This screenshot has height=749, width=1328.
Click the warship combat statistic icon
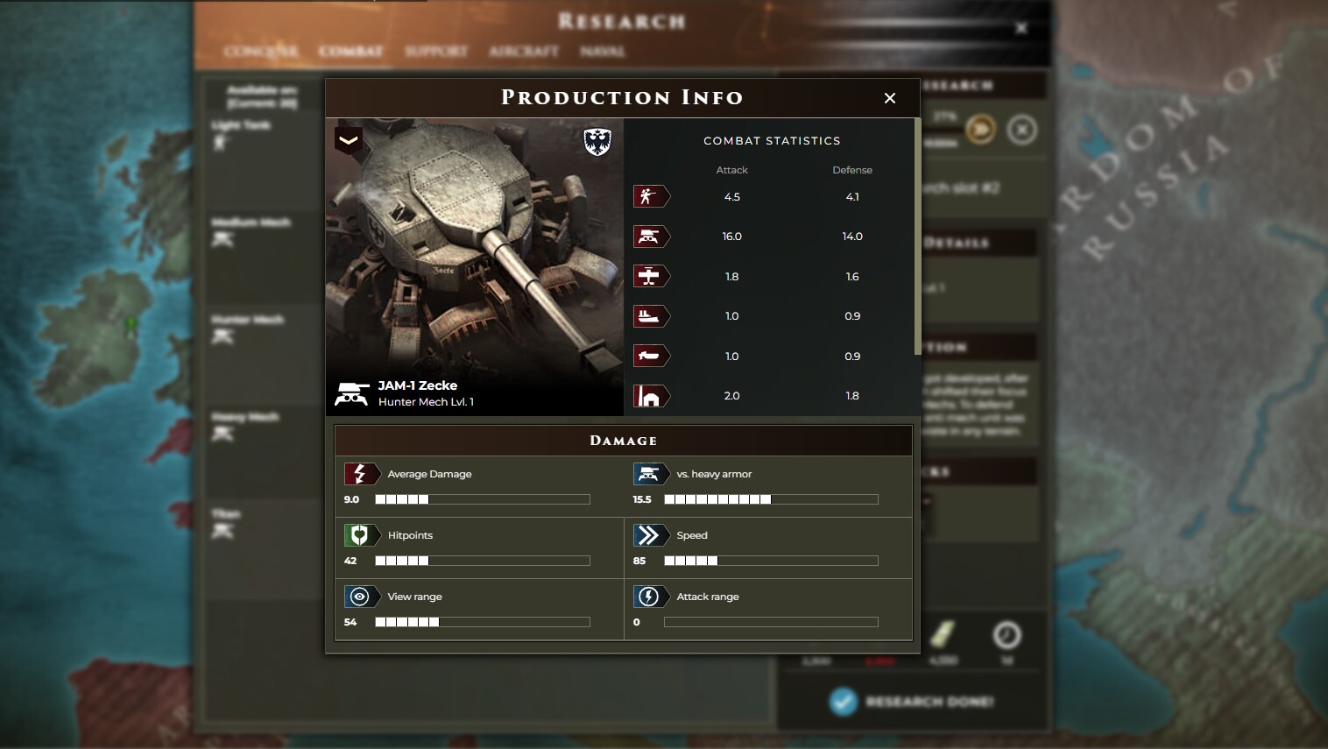[652, 316]
